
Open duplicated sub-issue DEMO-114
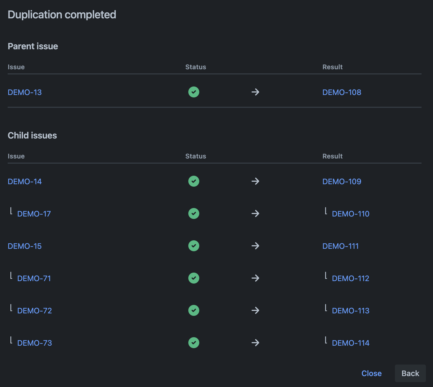350,343
